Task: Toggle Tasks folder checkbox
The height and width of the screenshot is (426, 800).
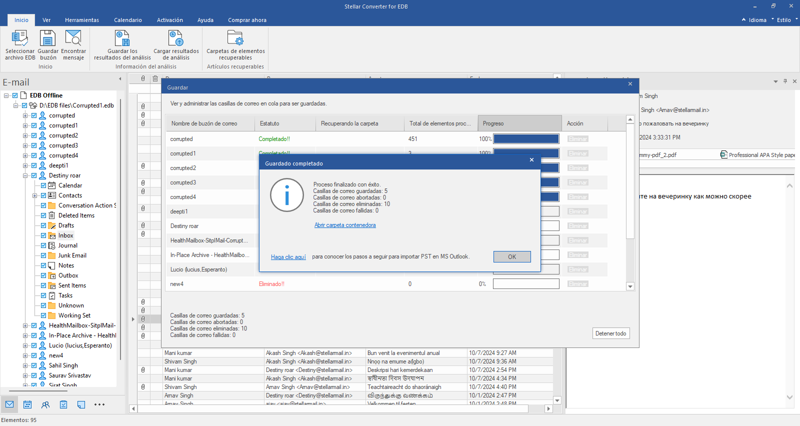Action: coord(43,295)
